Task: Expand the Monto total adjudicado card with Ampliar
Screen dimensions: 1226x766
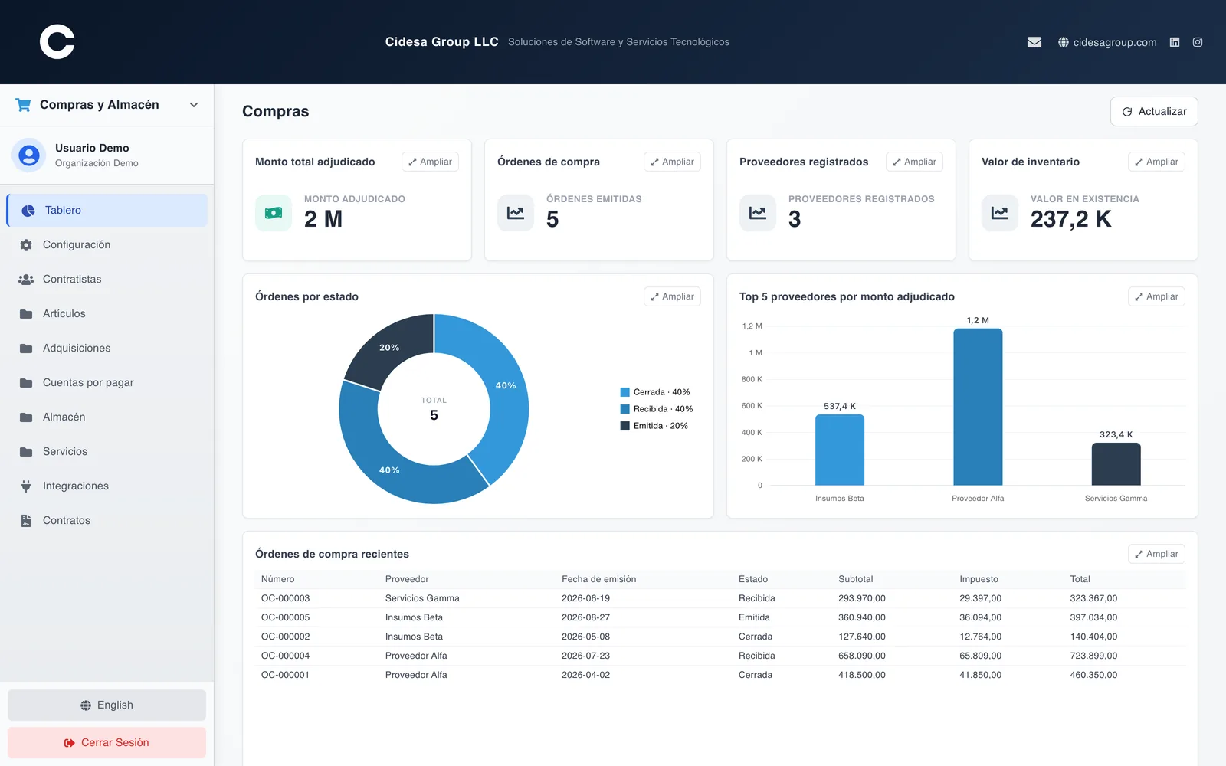Action: (x=430, y=162)
